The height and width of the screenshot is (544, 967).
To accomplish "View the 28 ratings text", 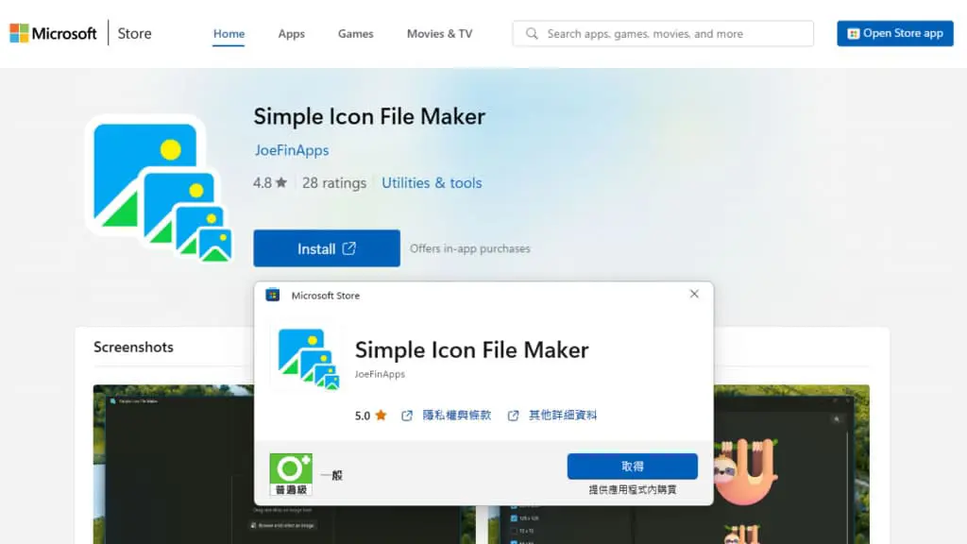I will pyautogui.click(x=333, y=182).
